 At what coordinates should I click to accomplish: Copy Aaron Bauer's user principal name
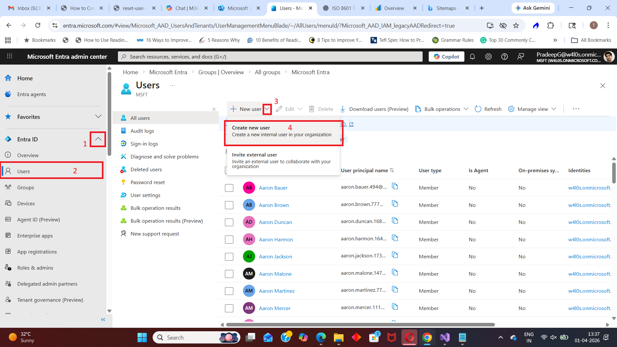point(395,186)
